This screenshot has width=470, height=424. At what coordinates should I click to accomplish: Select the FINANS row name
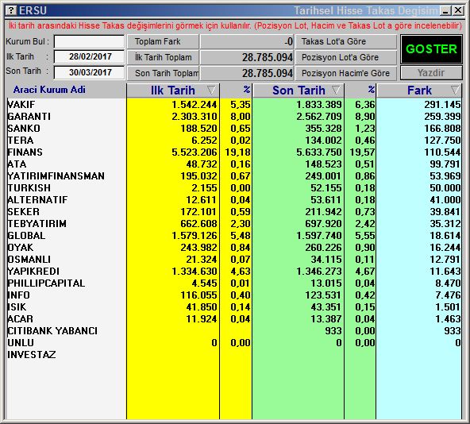(x=25, y=152)
